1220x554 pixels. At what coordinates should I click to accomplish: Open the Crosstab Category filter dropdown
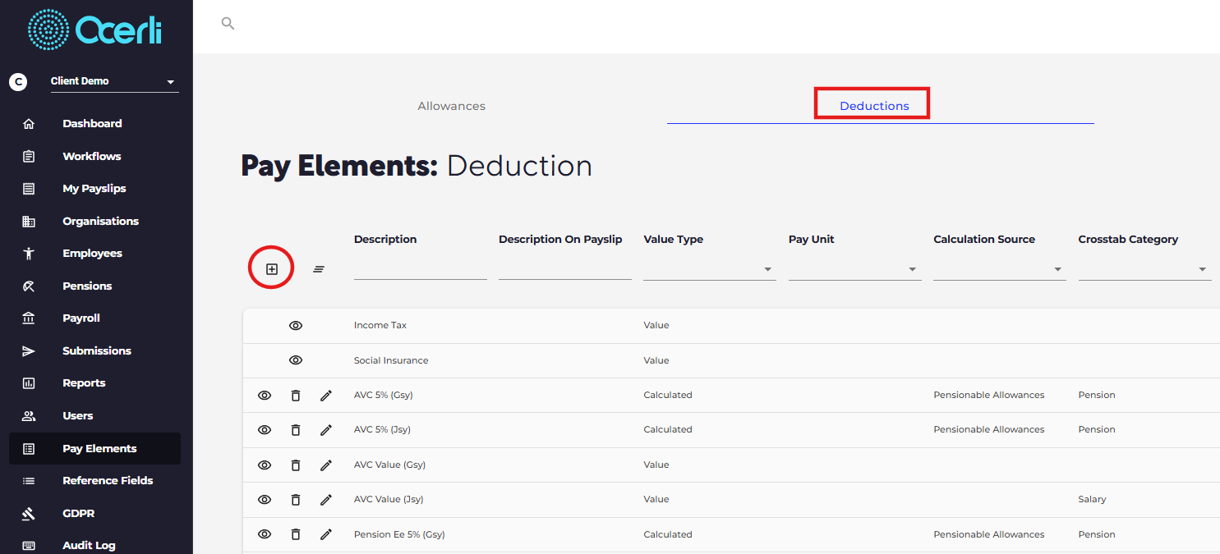click(x=1145, y=268)
